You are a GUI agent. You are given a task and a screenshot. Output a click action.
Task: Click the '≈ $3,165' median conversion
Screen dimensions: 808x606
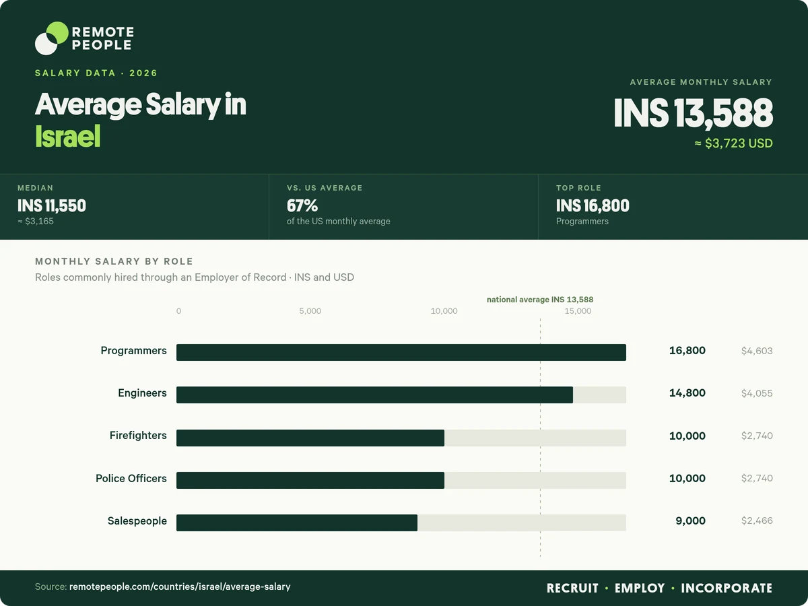(x=36, y=221)
